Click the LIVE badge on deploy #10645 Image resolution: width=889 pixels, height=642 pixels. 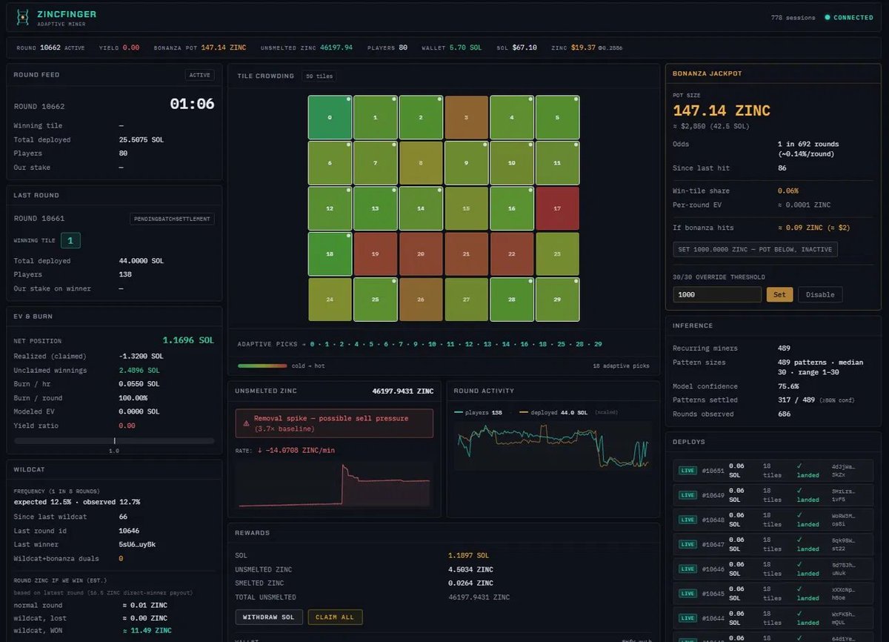(687, 593)
